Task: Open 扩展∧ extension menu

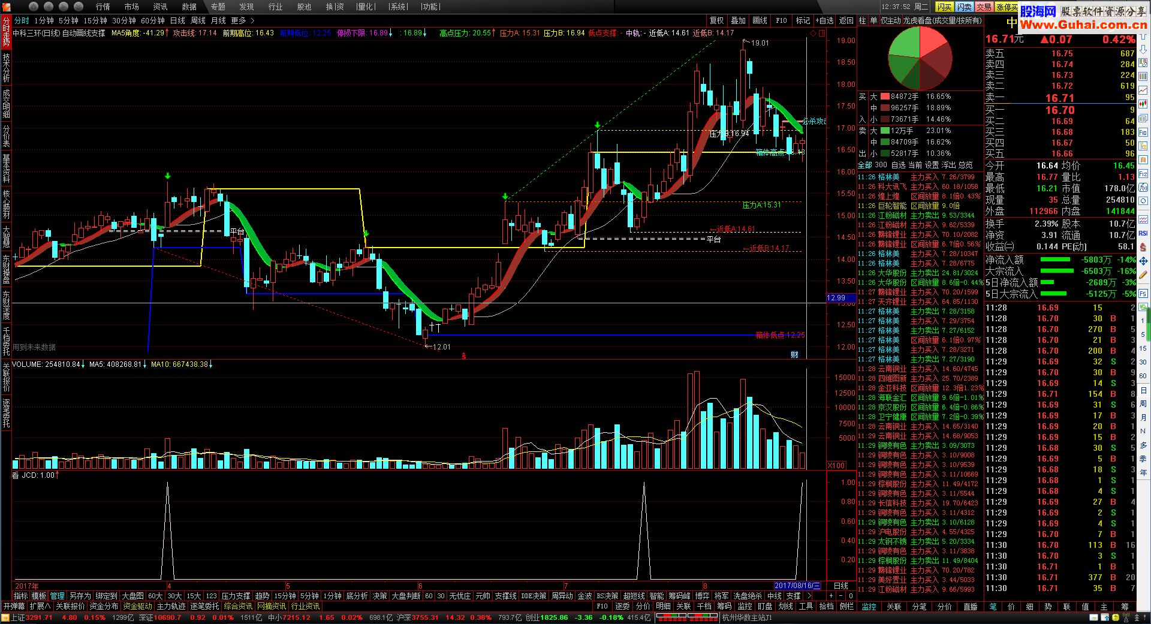Action: (x=40, y=606)
